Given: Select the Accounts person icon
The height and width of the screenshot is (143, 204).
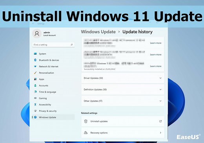Looking at the screenshot, I should 35,85.
